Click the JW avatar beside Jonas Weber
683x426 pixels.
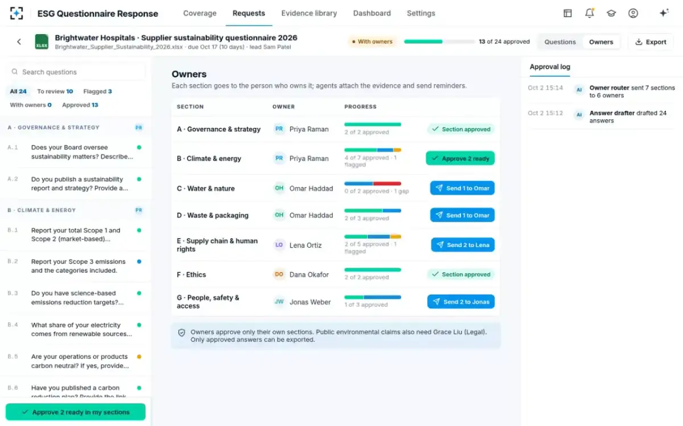coord(279,302)
